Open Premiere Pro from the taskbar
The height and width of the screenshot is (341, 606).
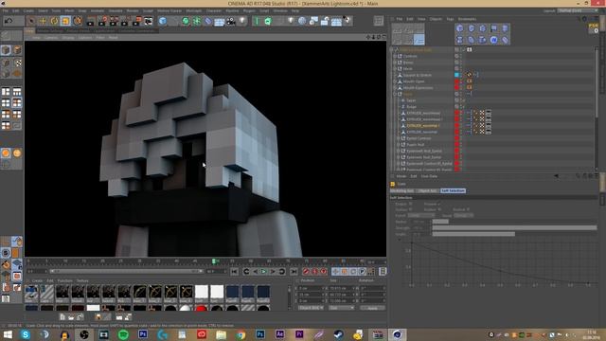(x=299, y=334)
